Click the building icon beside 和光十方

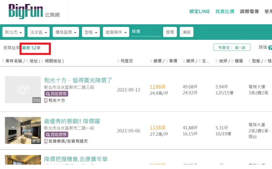[46, 101]
